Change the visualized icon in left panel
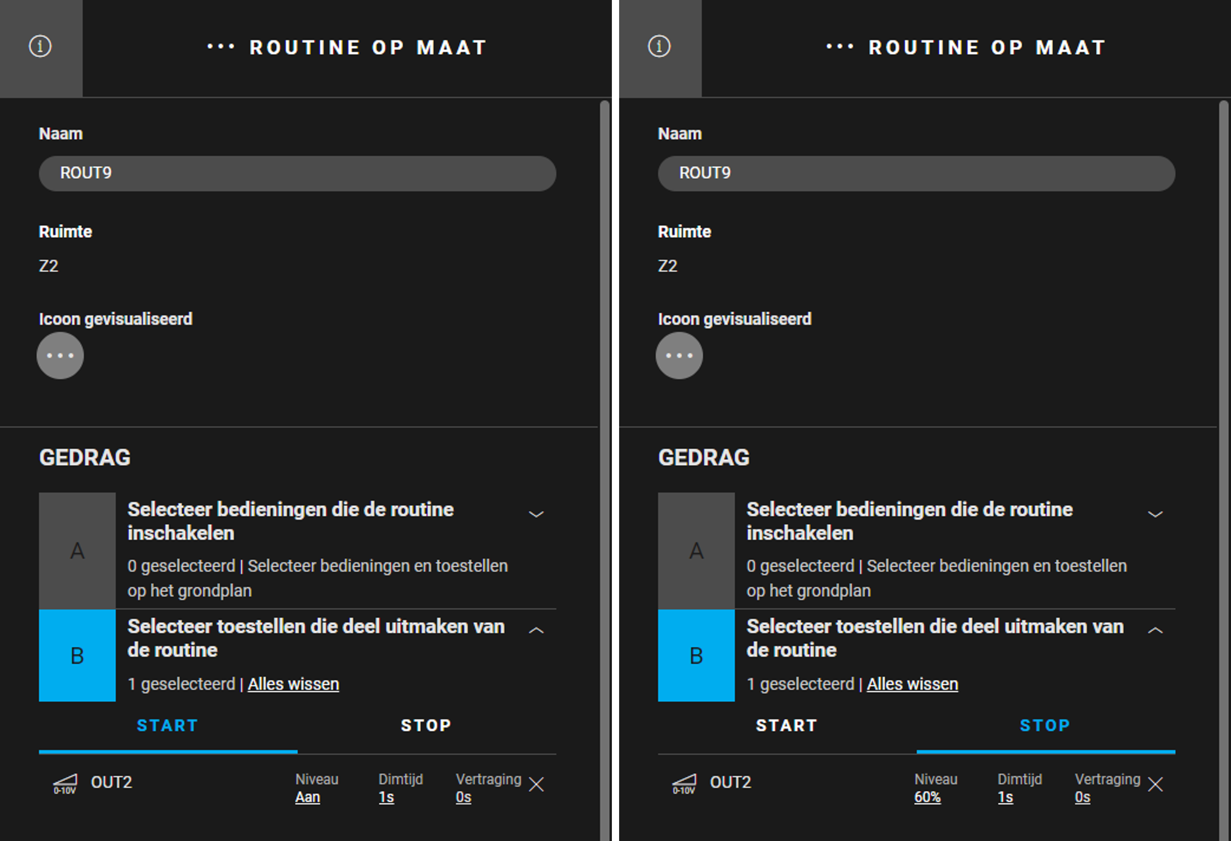The image size is (1231, 841). (x=60, y=356)
